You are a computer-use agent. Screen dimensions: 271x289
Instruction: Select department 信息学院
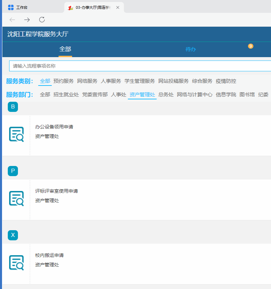[226, 95]
